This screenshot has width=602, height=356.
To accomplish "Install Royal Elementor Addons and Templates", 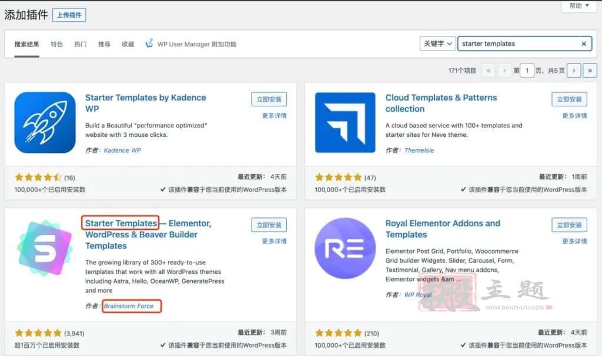I will 569,225.
